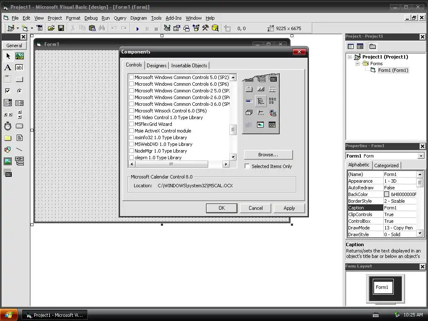Check MS Video Control 1.0 Type Library
Screen dimensions: 428x321
[x=132, y=117]
